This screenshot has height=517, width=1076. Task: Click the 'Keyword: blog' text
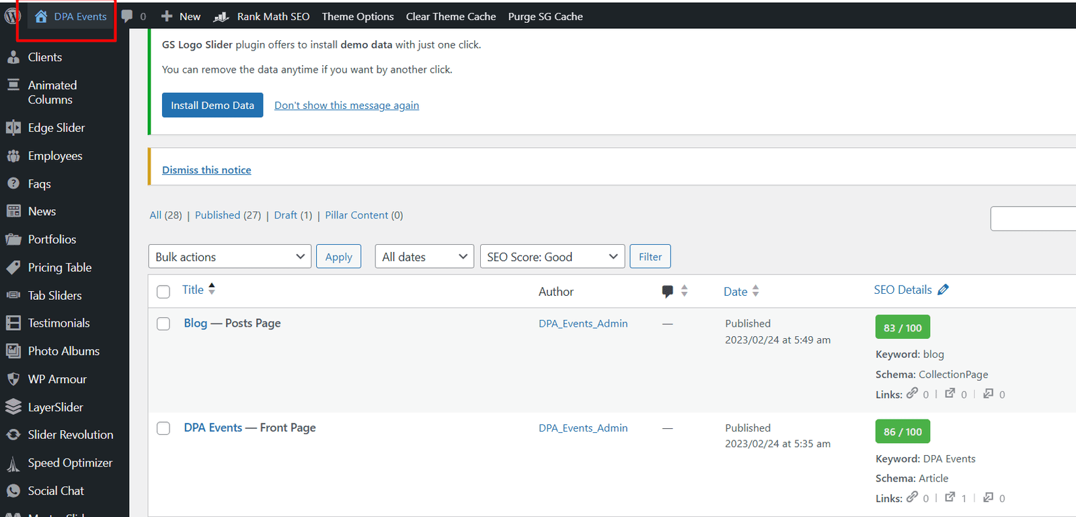(910, 354)
